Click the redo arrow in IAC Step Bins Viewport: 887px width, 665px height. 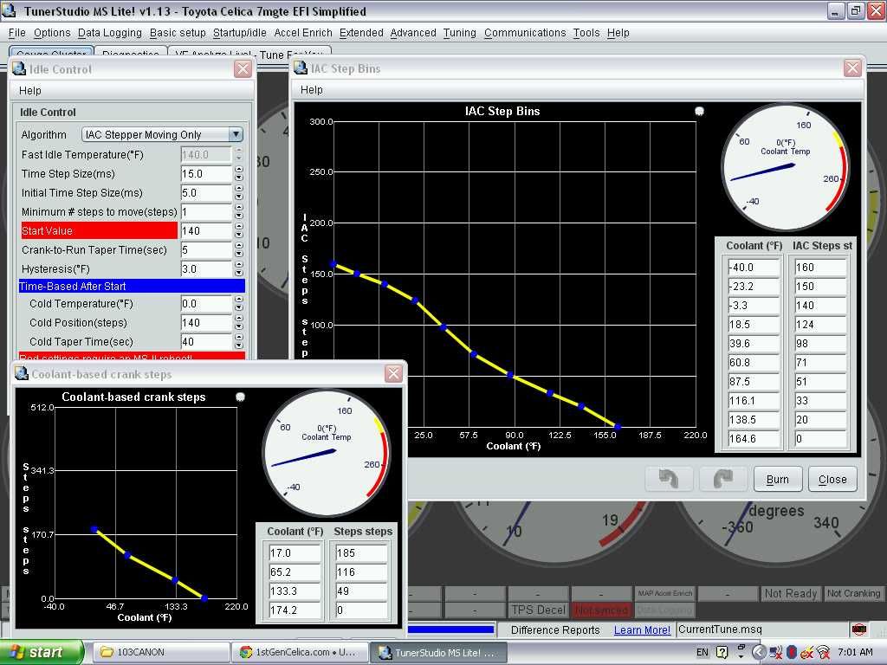click(723, 479)
